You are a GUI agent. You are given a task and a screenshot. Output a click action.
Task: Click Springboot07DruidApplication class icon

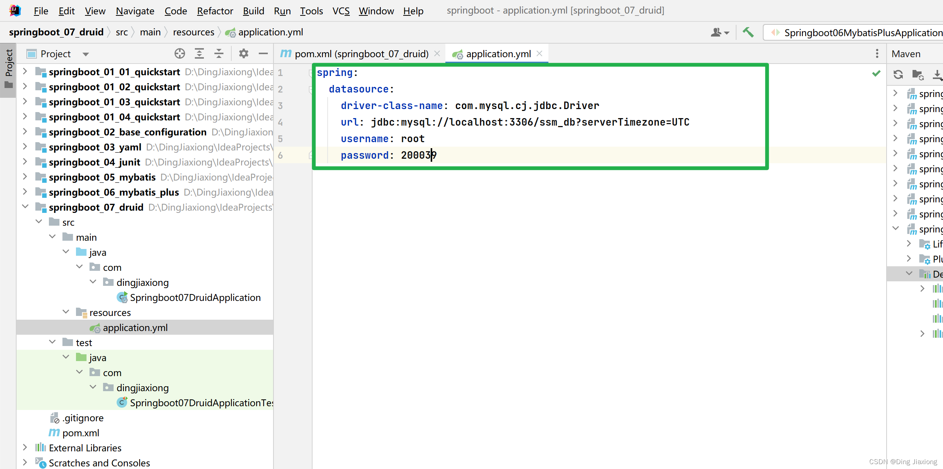[122, 297]
